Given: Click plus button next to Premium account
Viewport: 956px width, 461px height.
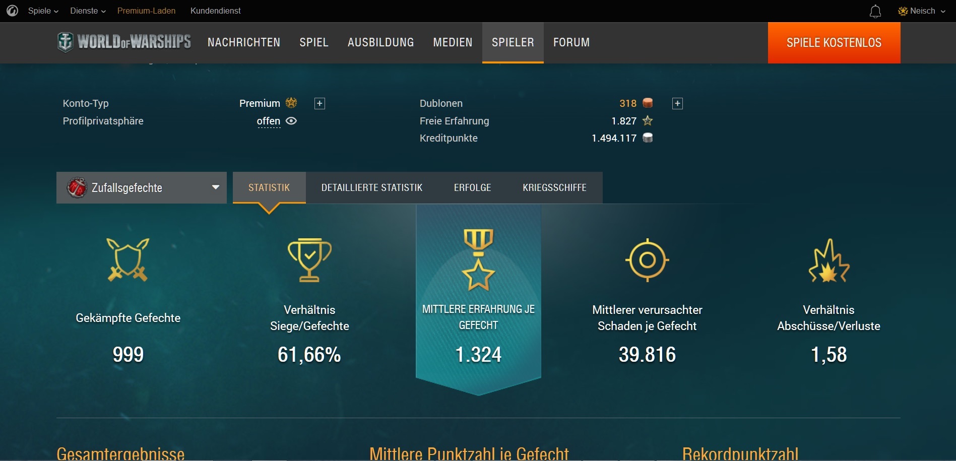Looking at the screenshot, I should tap(320, 103).
